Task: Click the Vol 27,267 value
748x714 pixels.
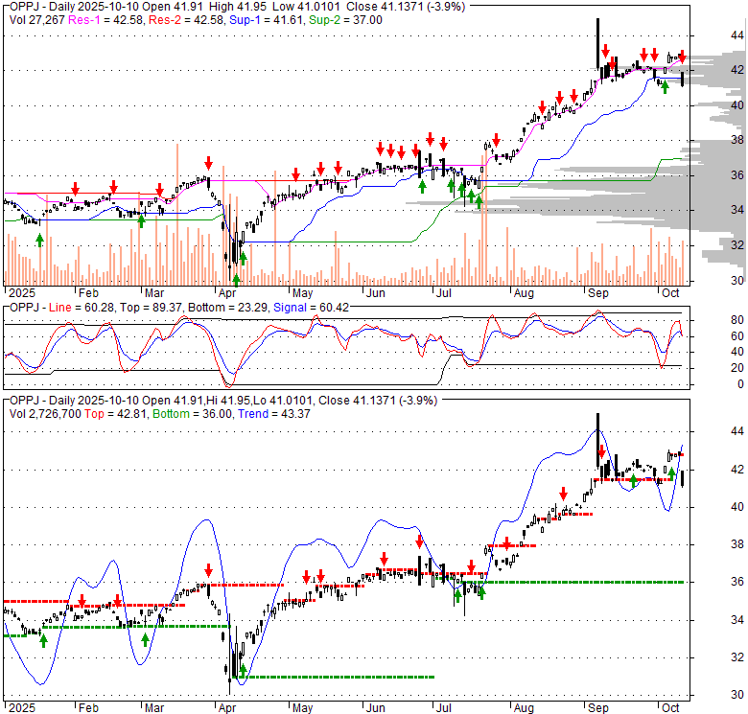Action: coord(36,20)
